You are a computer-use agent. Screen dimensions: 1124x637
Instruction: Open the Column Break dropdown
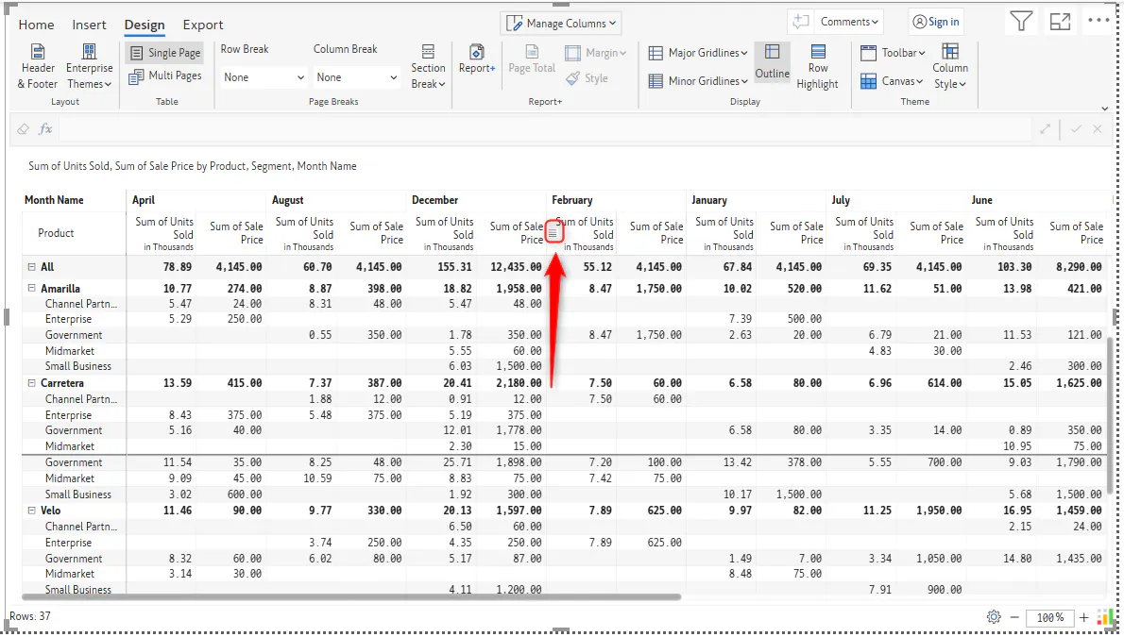click(x=356, y=77)
